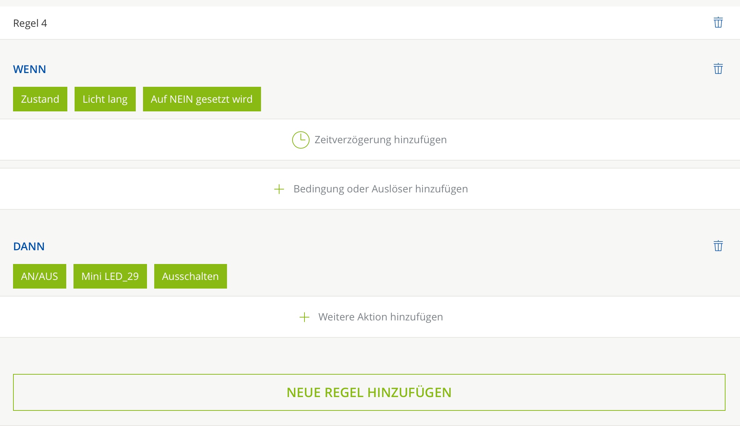Select the Mini LED_29 device chip
Viewport: 740px width, 426px height.
click(110, 276)
